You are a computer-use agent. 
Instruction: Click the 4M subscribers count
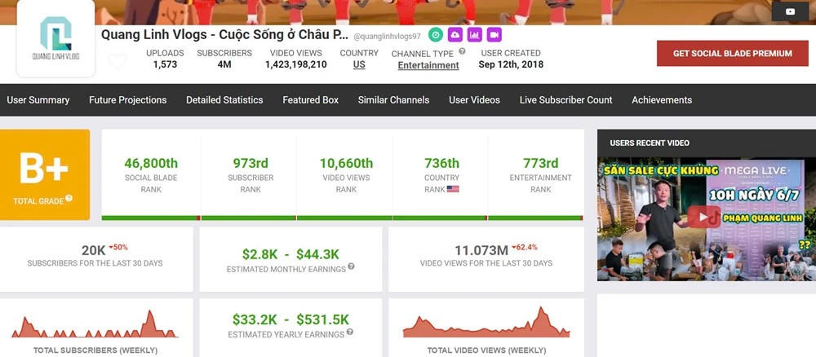tap(224, 64)
